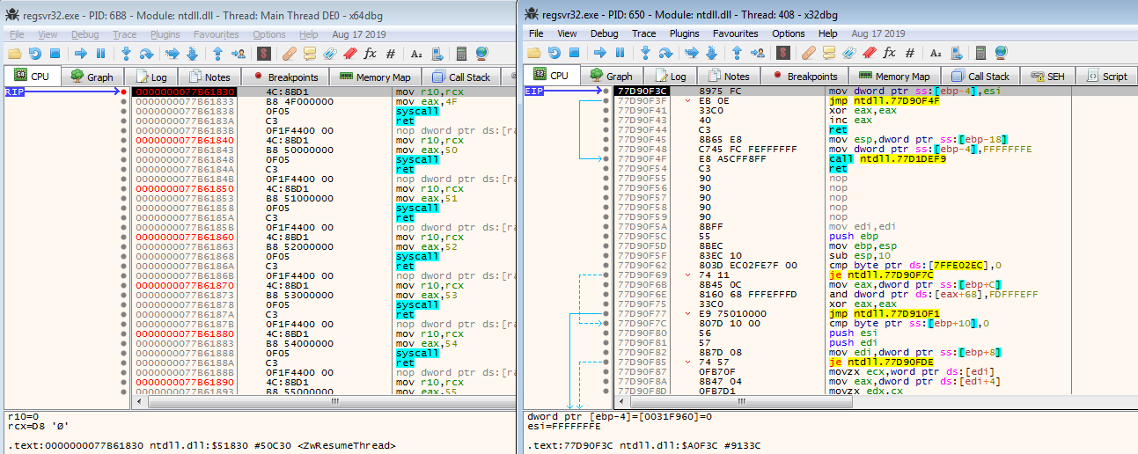Image resolution: width=1138 pixels, height=454 pixels.
Task: Toggle breakpoint dot at 0000000077B61830 in x64dbg
Action: coord(124,92)
